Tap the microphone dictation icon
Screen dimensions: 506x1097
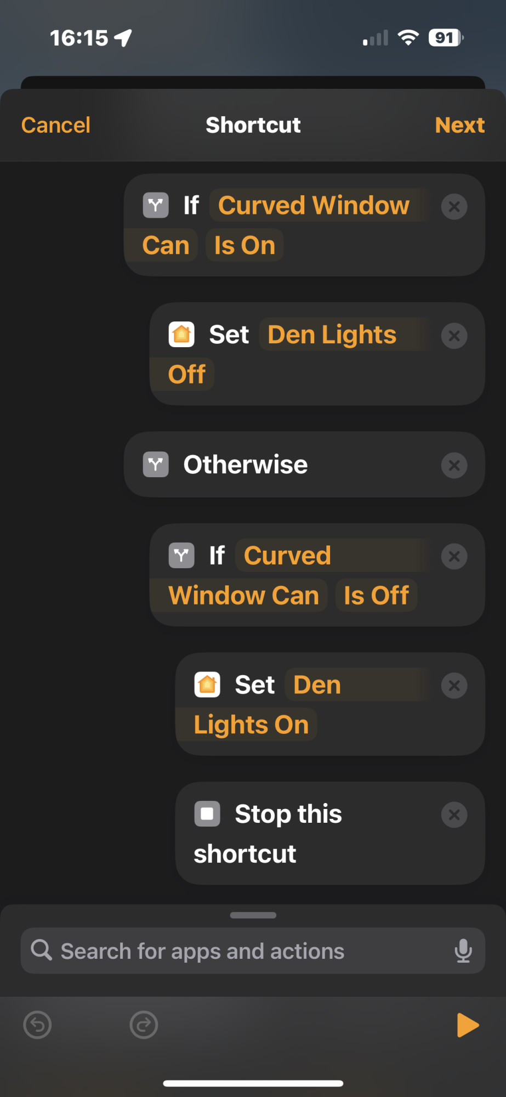463,951
